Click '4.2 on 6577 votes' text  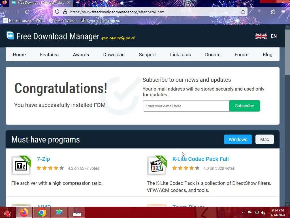(x=84, y=168)
